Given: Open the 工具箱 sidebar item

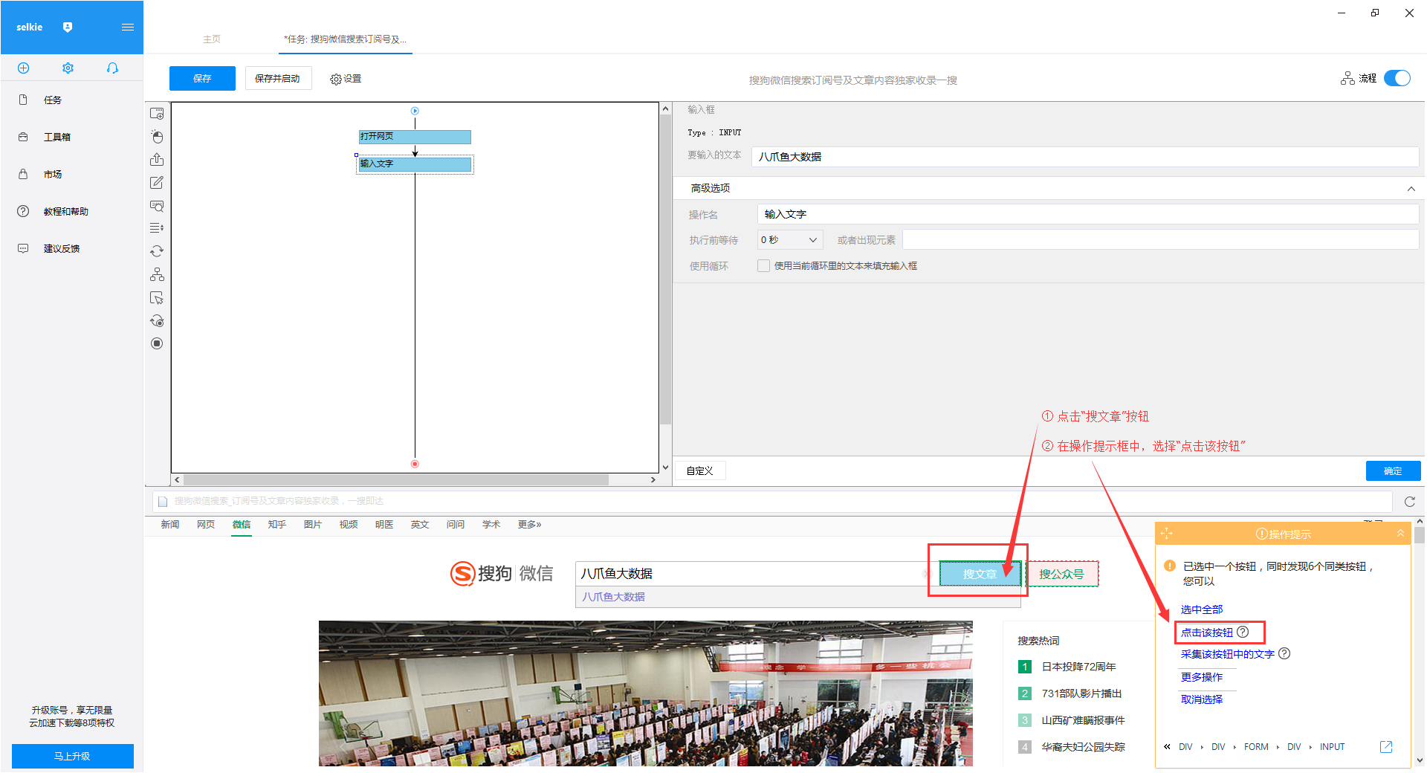Looking at the screenshot, I should 57,138.
